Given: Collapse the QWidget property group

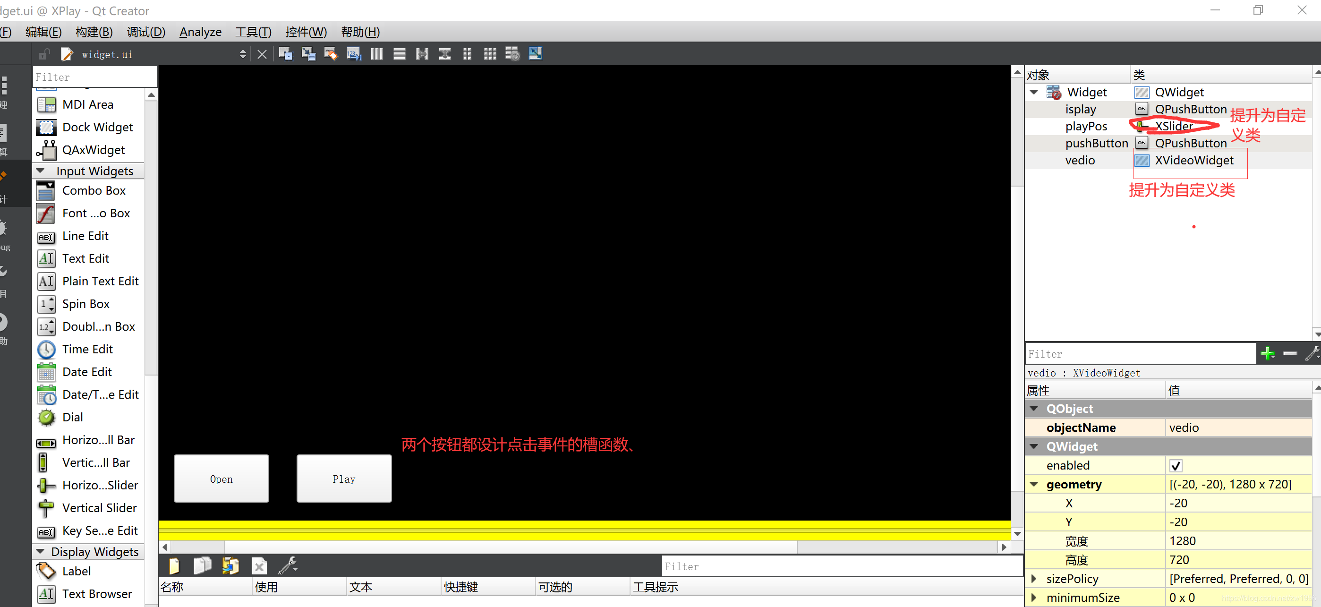Looking at the screenshot, I should pos(1034,446).
